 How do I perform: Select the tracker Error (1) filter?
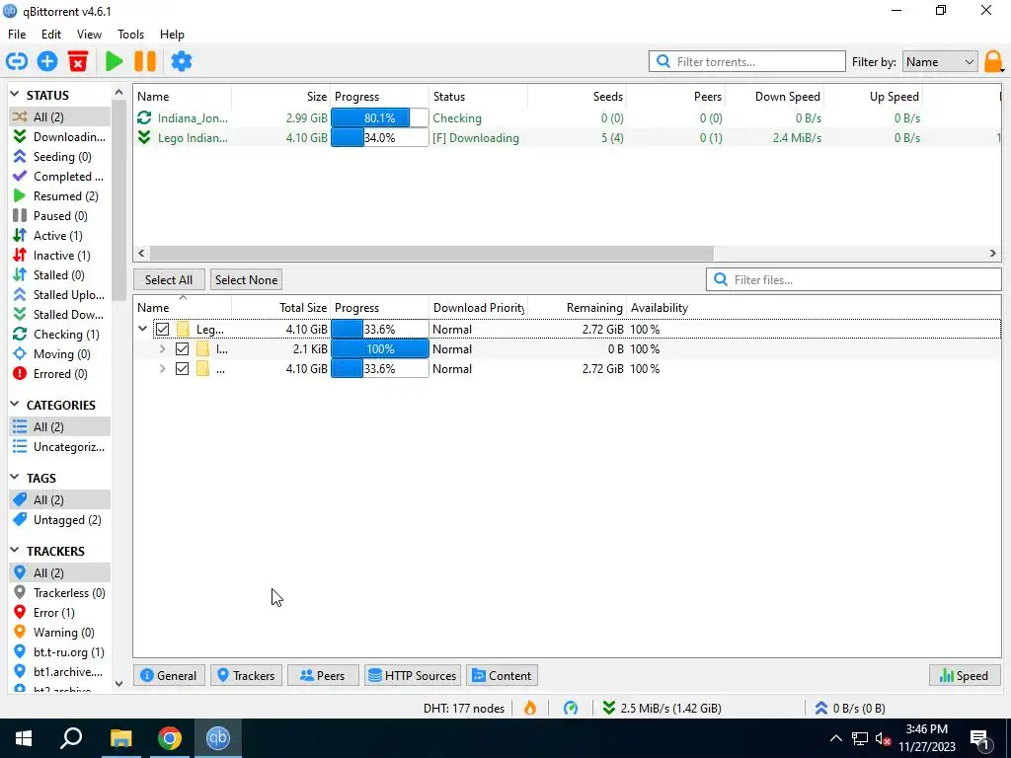pyautogui.click(x=59, y=613)
